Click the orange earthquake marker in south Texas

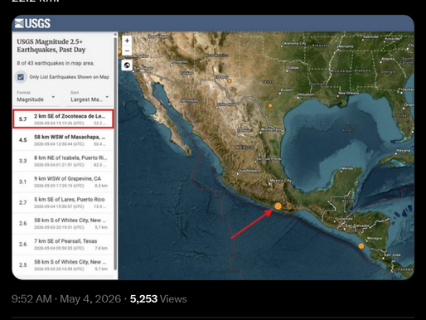click(270, 105)
